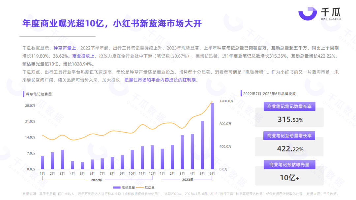Click the 7月 month axis label
Viewport: 356px width, 200px height.
tap(102, 173)
